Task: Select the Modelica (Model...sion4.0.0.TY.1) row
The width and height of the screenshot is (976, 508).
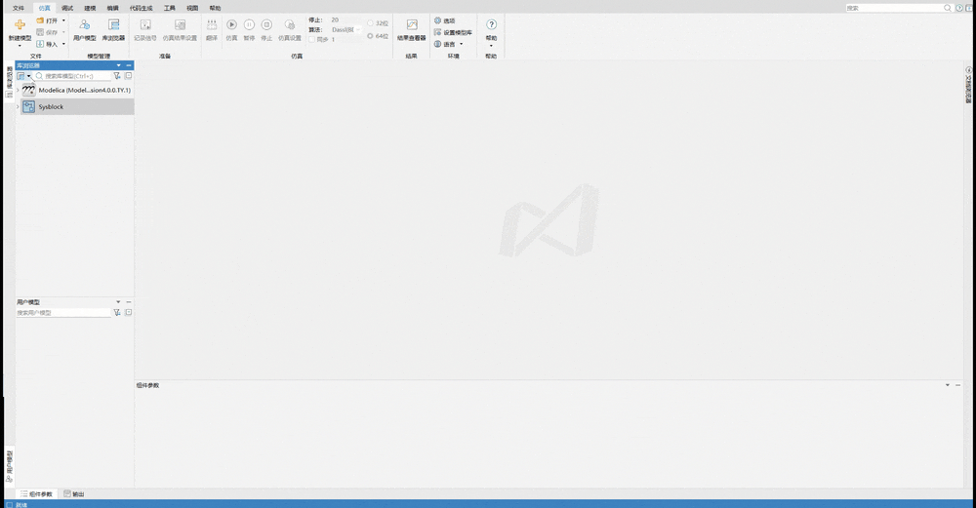Action: 77,90
